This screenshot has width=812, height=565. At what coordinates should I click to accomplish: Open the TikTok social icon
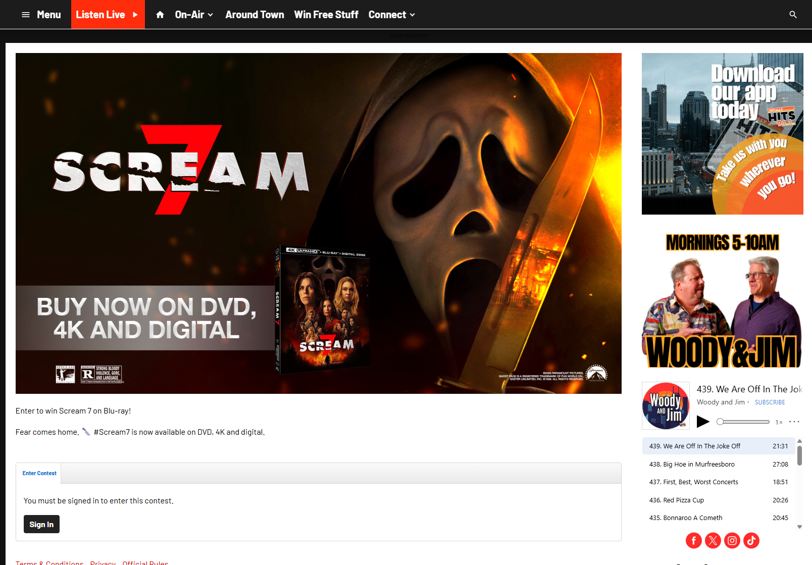point(751,540)
